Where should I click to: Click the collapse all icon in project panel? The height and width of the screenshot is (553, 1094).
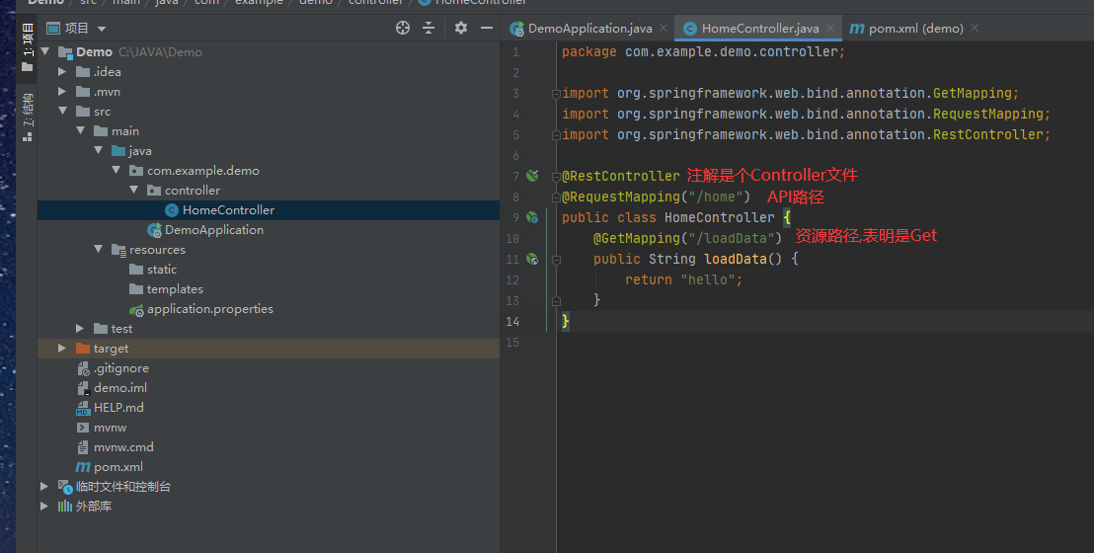[429, 28]
